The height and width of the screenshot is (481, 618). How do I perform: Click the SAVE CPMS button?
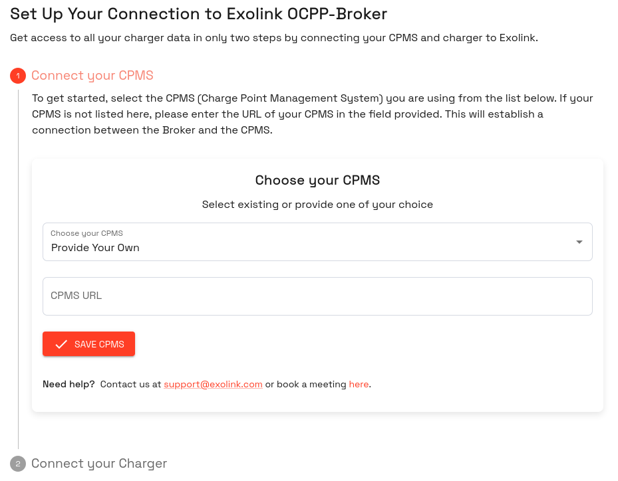(88, 344)
